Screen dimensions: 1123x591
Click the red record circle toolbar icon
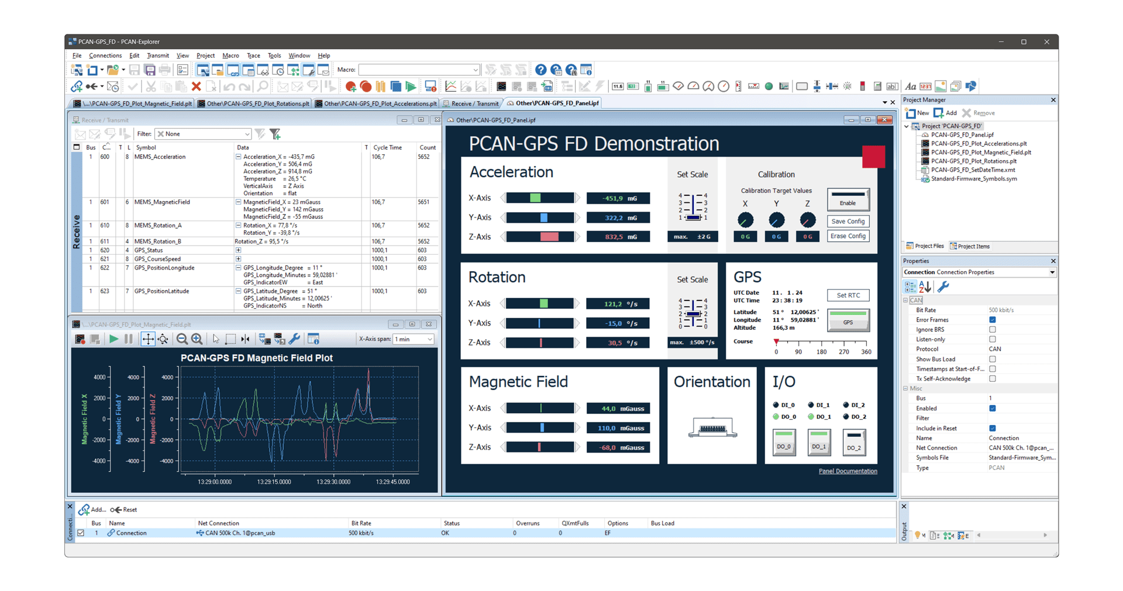[x=366, y=87]
